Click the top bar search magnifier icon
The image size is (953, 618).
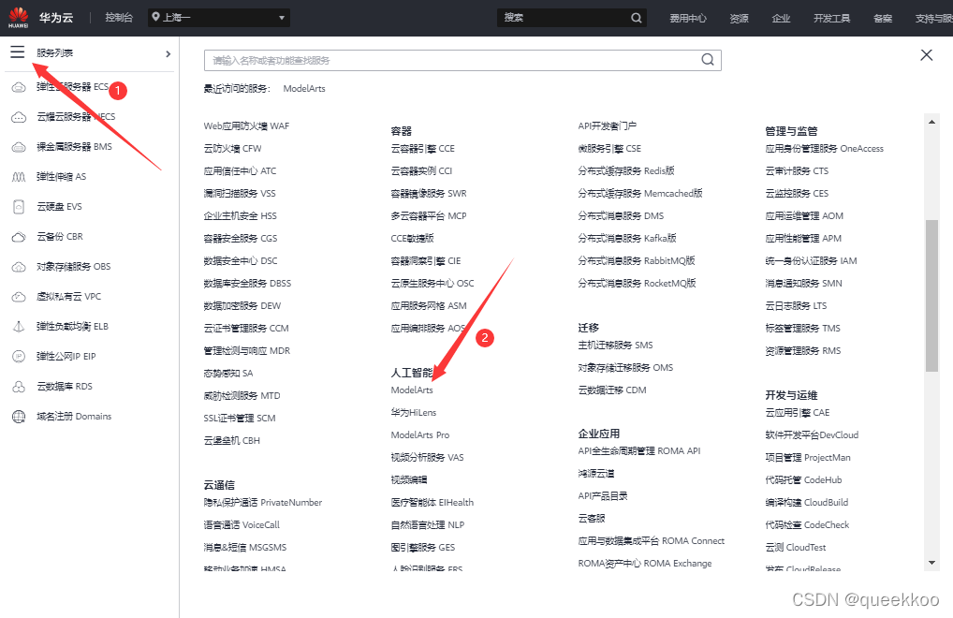pos(636,18)
